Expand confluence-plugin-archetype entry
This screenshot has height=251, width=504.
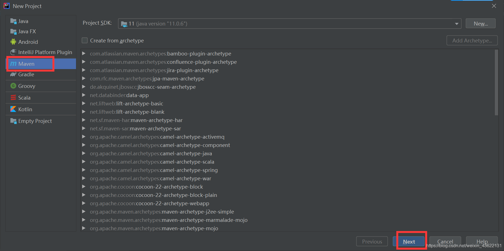click(84, 62)
